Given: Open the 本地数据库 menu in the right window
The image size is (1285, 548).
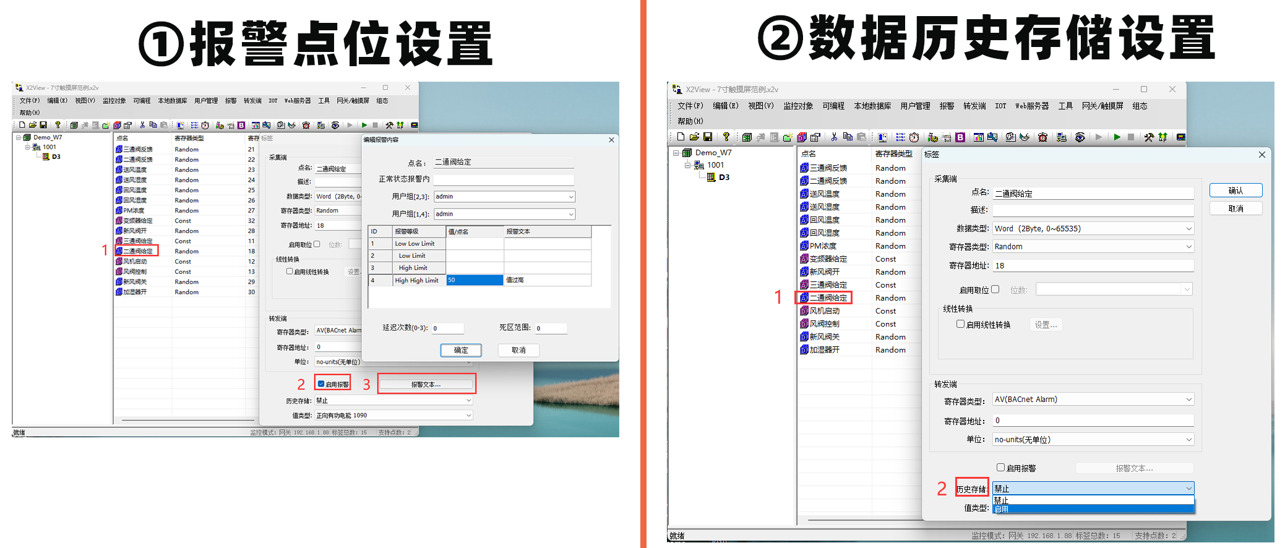Looking at the screenshot, I should 872,106.
